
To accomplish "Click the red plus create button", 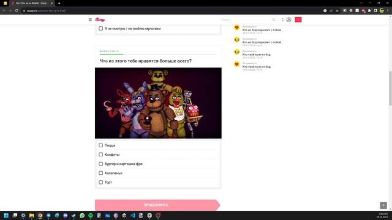I will pos(298,20).
